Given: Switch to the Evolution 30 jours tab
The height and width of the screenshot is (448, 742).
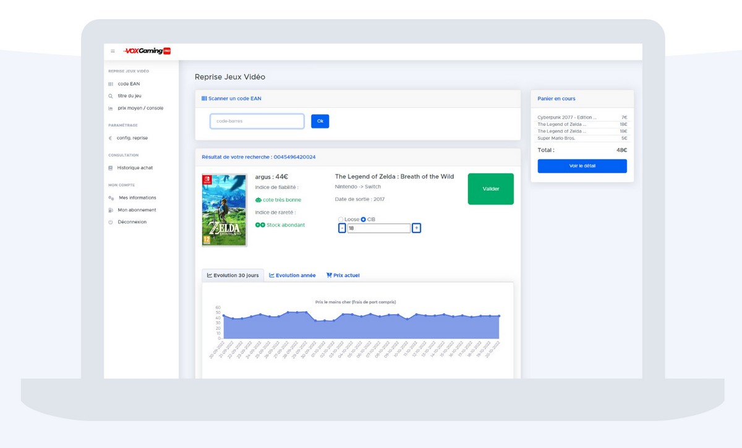Looking at the screenshot, I should click(233, 275).
